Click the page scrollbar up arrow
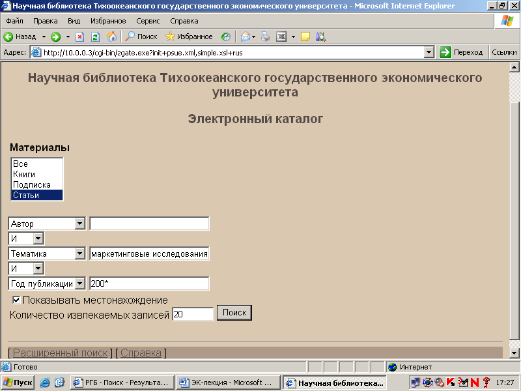This screenshot has height=391, width=521. (x=514, y=67)
